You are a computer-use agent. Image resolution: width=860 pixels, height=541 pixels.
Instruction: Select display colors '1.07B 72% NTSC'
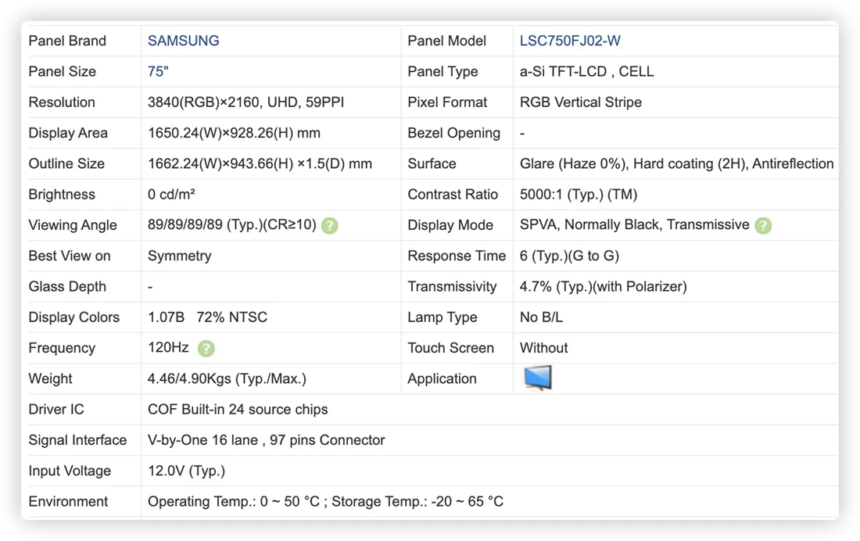pos(207,317)
